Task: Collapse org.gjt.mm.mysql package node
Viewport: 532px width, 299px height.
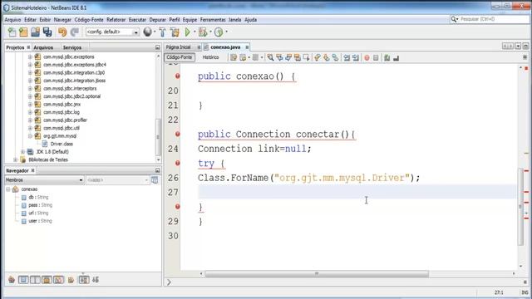Action: pos(30,136)
